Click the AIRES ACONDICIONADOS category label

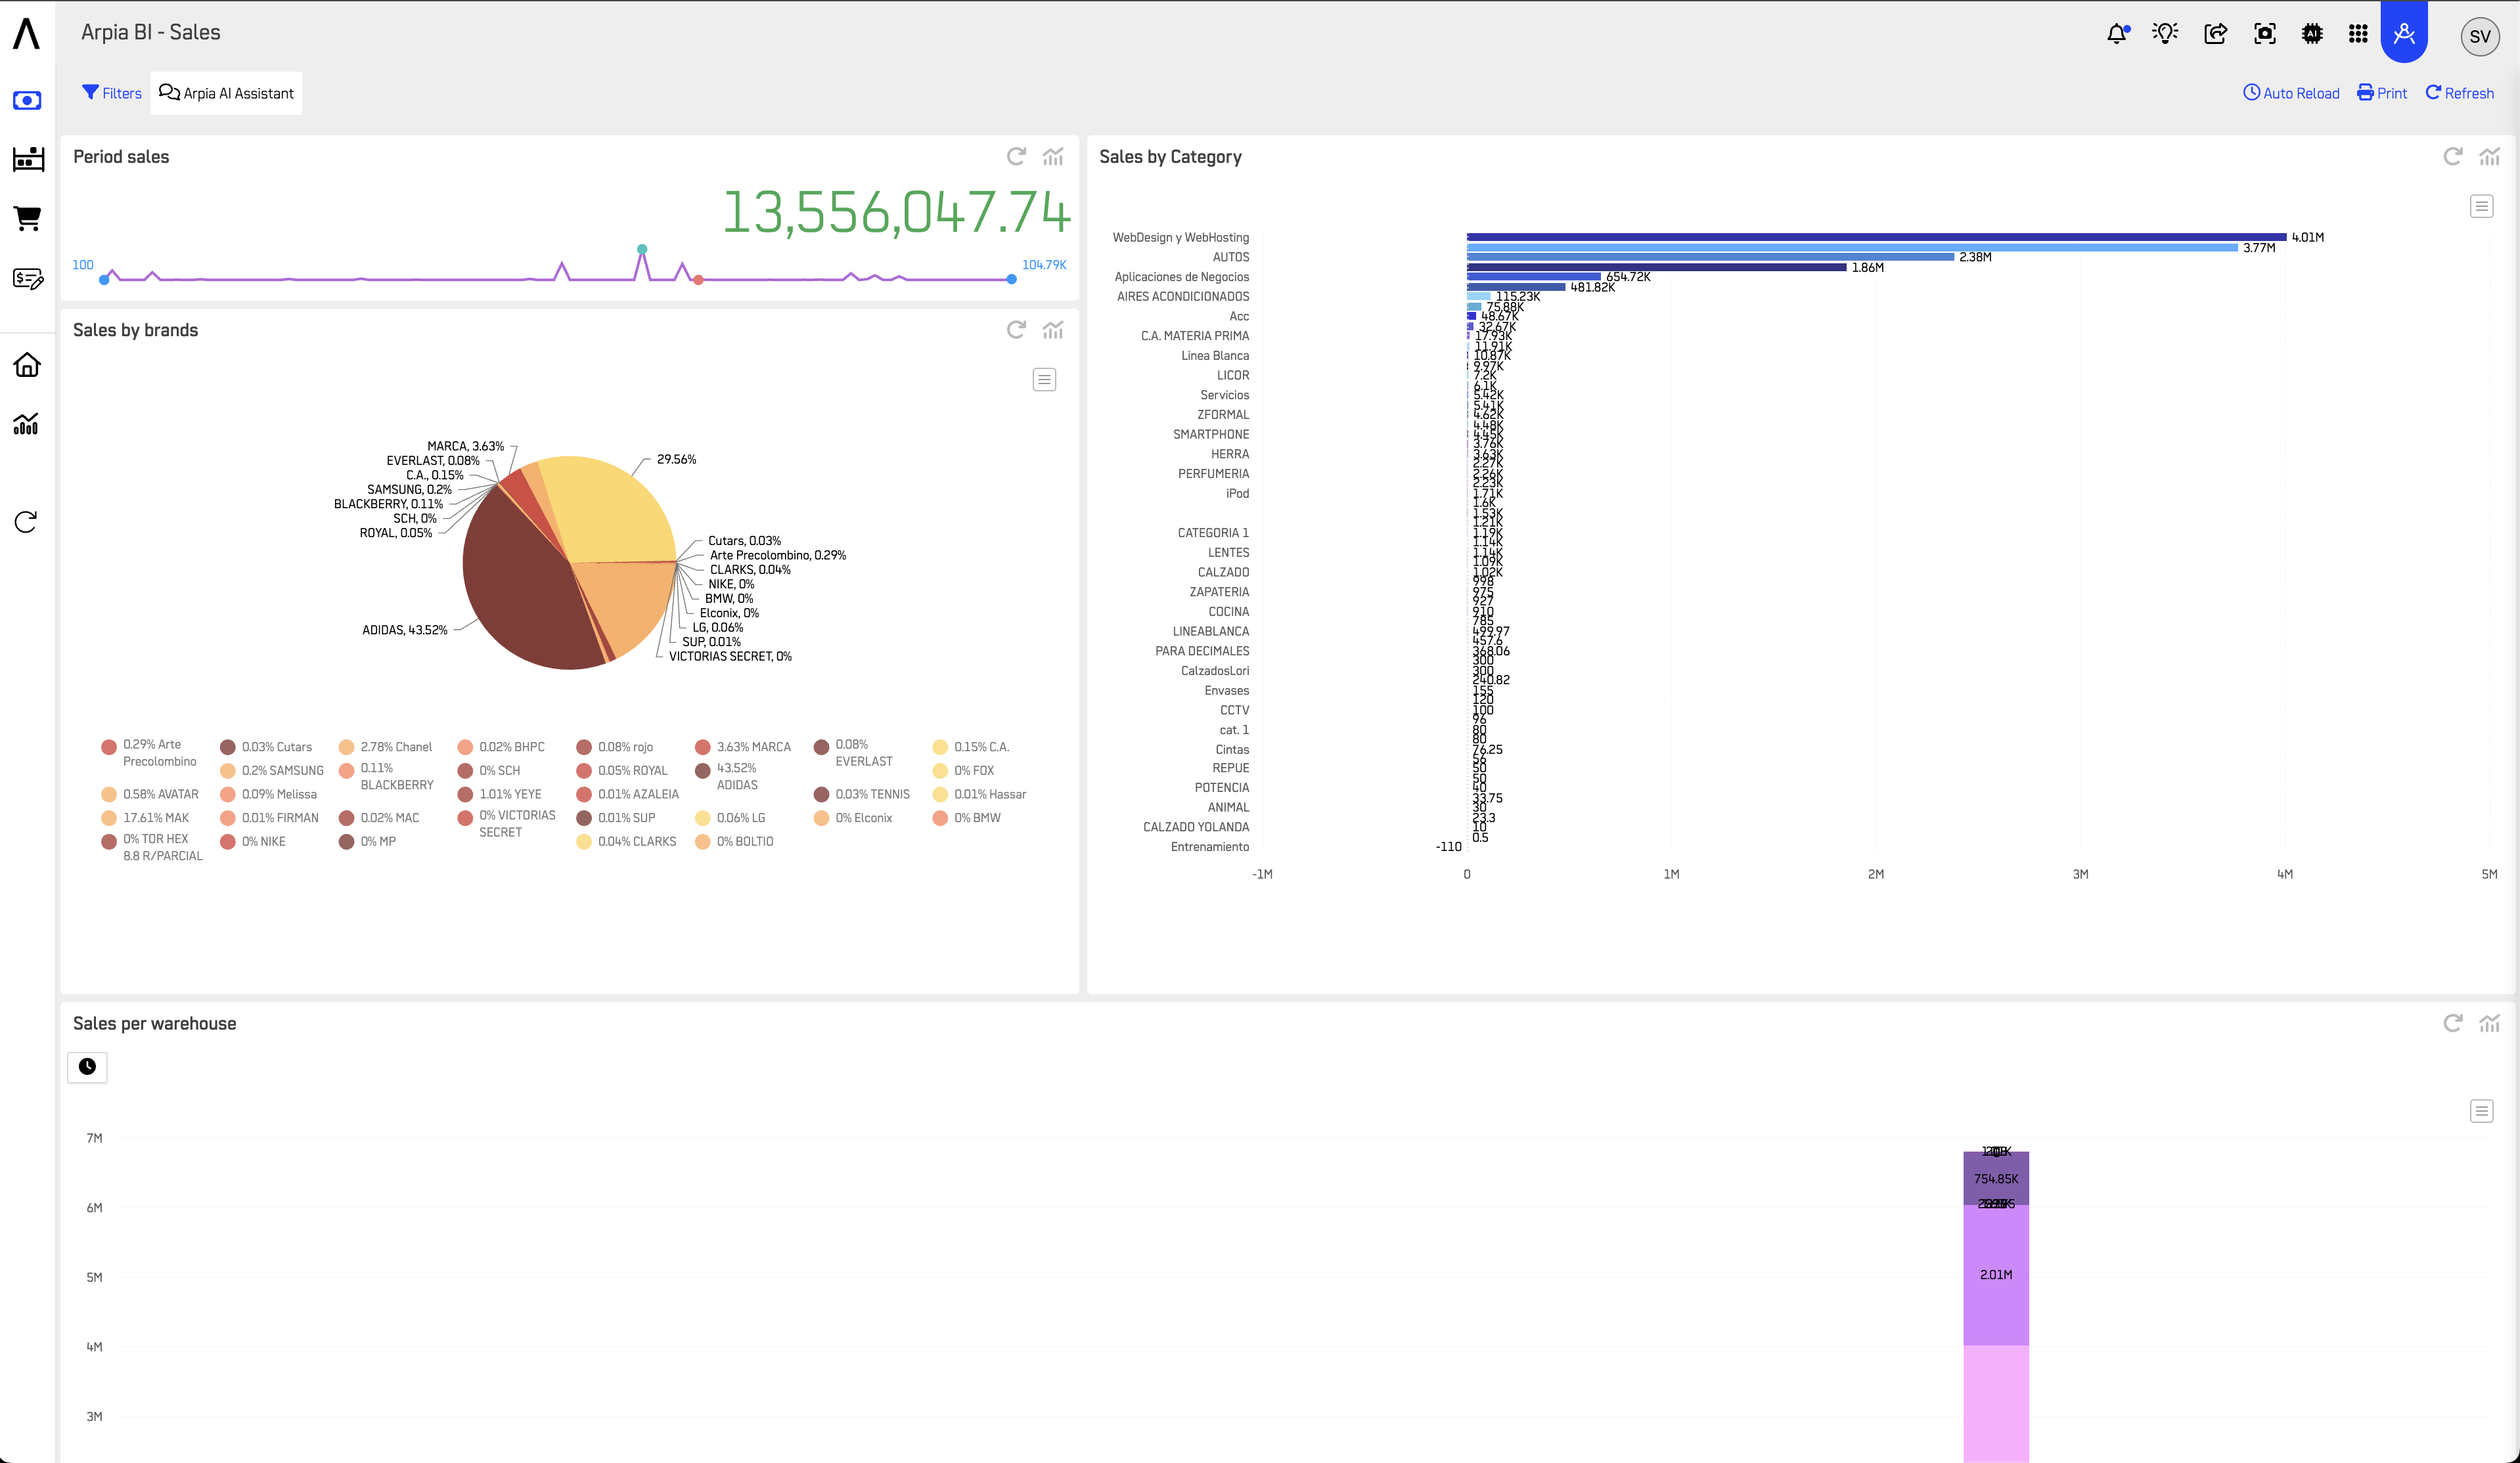pos(1183,295)
